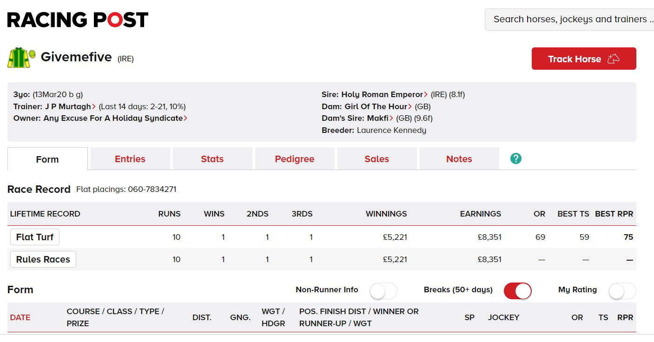654x342 pixels.
Task: Click the teal question mark help icon
Action: [x=515, y=158]
